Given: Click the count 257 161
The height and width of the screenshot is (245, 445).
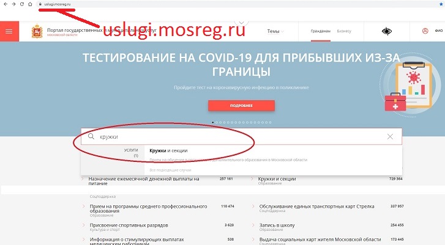Looking at the screenshot, I should [226, 179].
